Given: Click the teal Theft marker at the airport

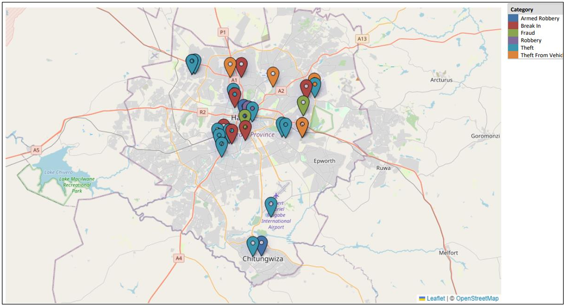Looking at the screenshot, I should coord(271,206).
